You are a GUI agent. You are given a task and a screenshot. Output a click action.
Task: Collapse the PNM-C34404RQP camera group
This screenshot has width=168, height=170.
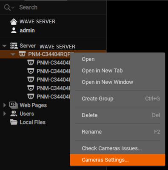13,54
